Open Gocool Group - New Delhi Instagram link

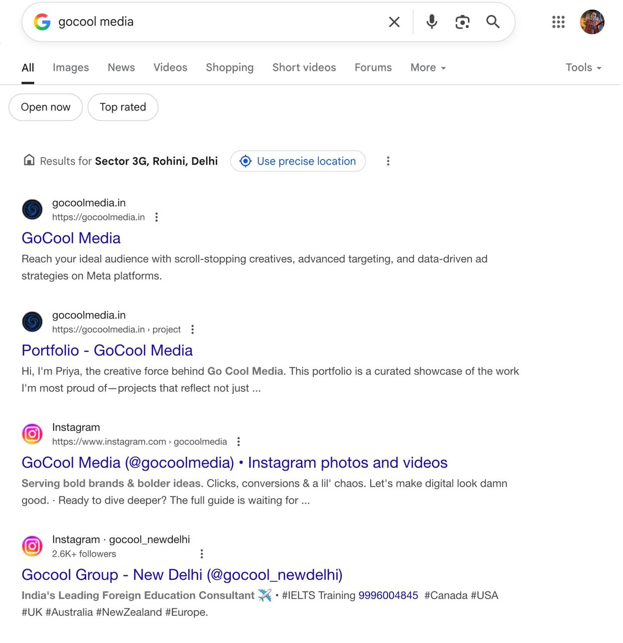(x=182, y=575)
